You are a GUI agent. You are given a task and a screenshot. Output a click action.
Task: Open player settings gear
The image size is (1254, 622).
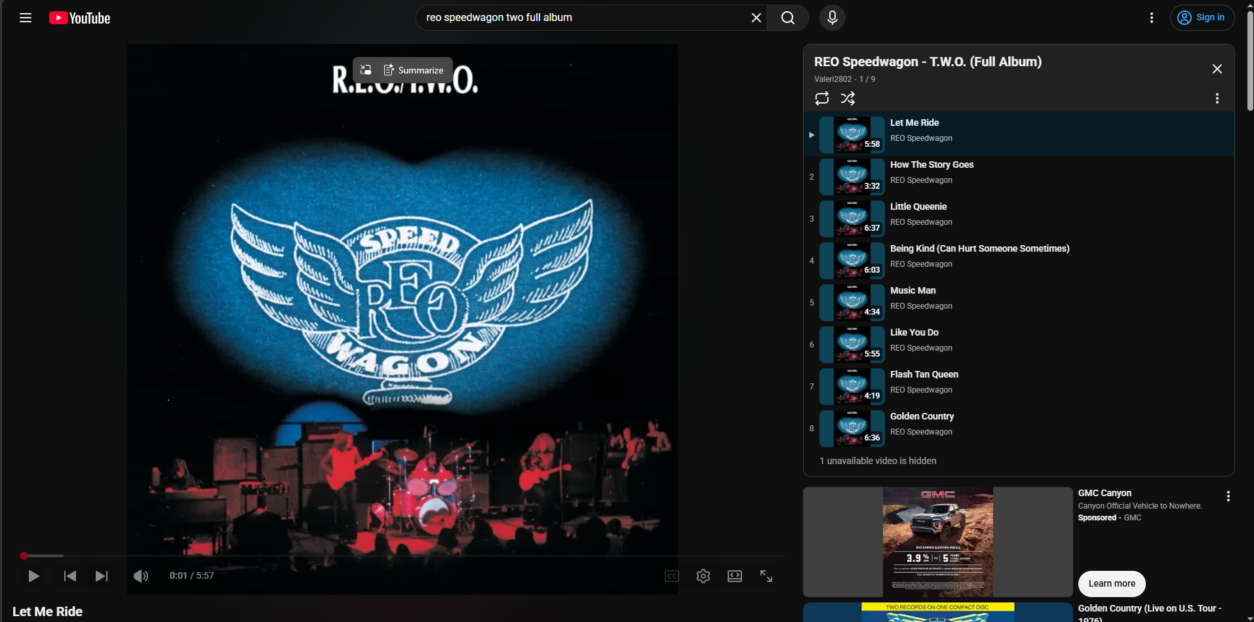[x=703, y=576]
